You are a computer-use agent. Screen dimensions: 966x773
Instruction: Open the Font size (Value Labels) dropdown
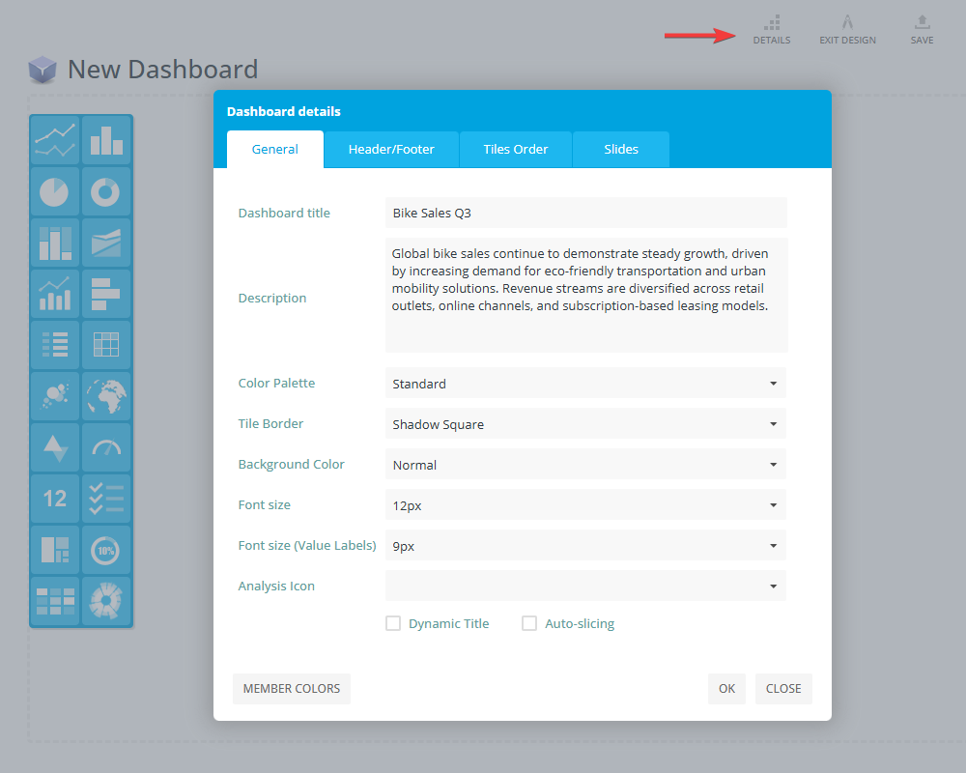click(x=585, y=546)
